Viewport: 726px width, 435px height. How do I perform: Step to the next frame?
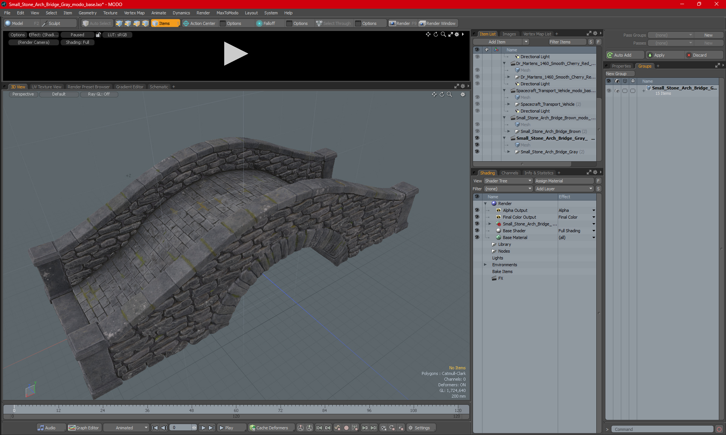[x=203, y=428]
